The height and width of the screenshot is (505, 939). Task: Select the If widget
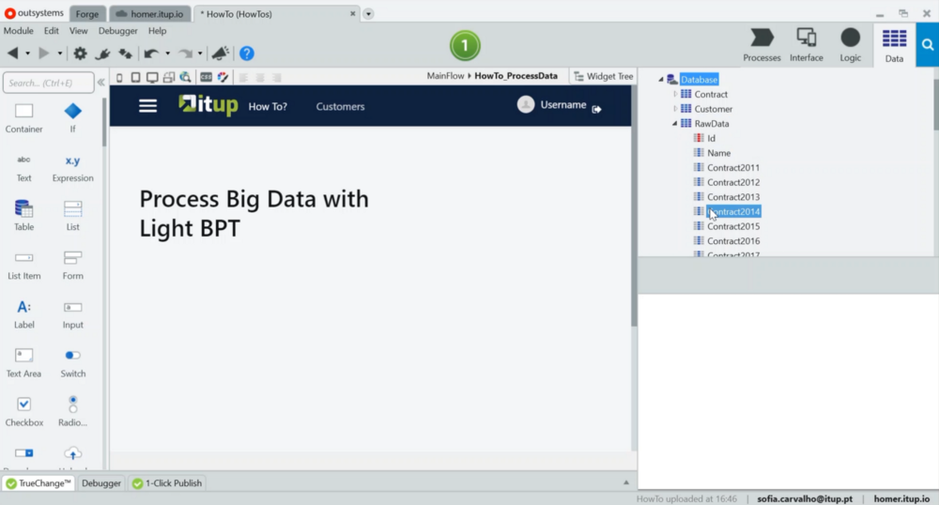[x=73, y=118]
